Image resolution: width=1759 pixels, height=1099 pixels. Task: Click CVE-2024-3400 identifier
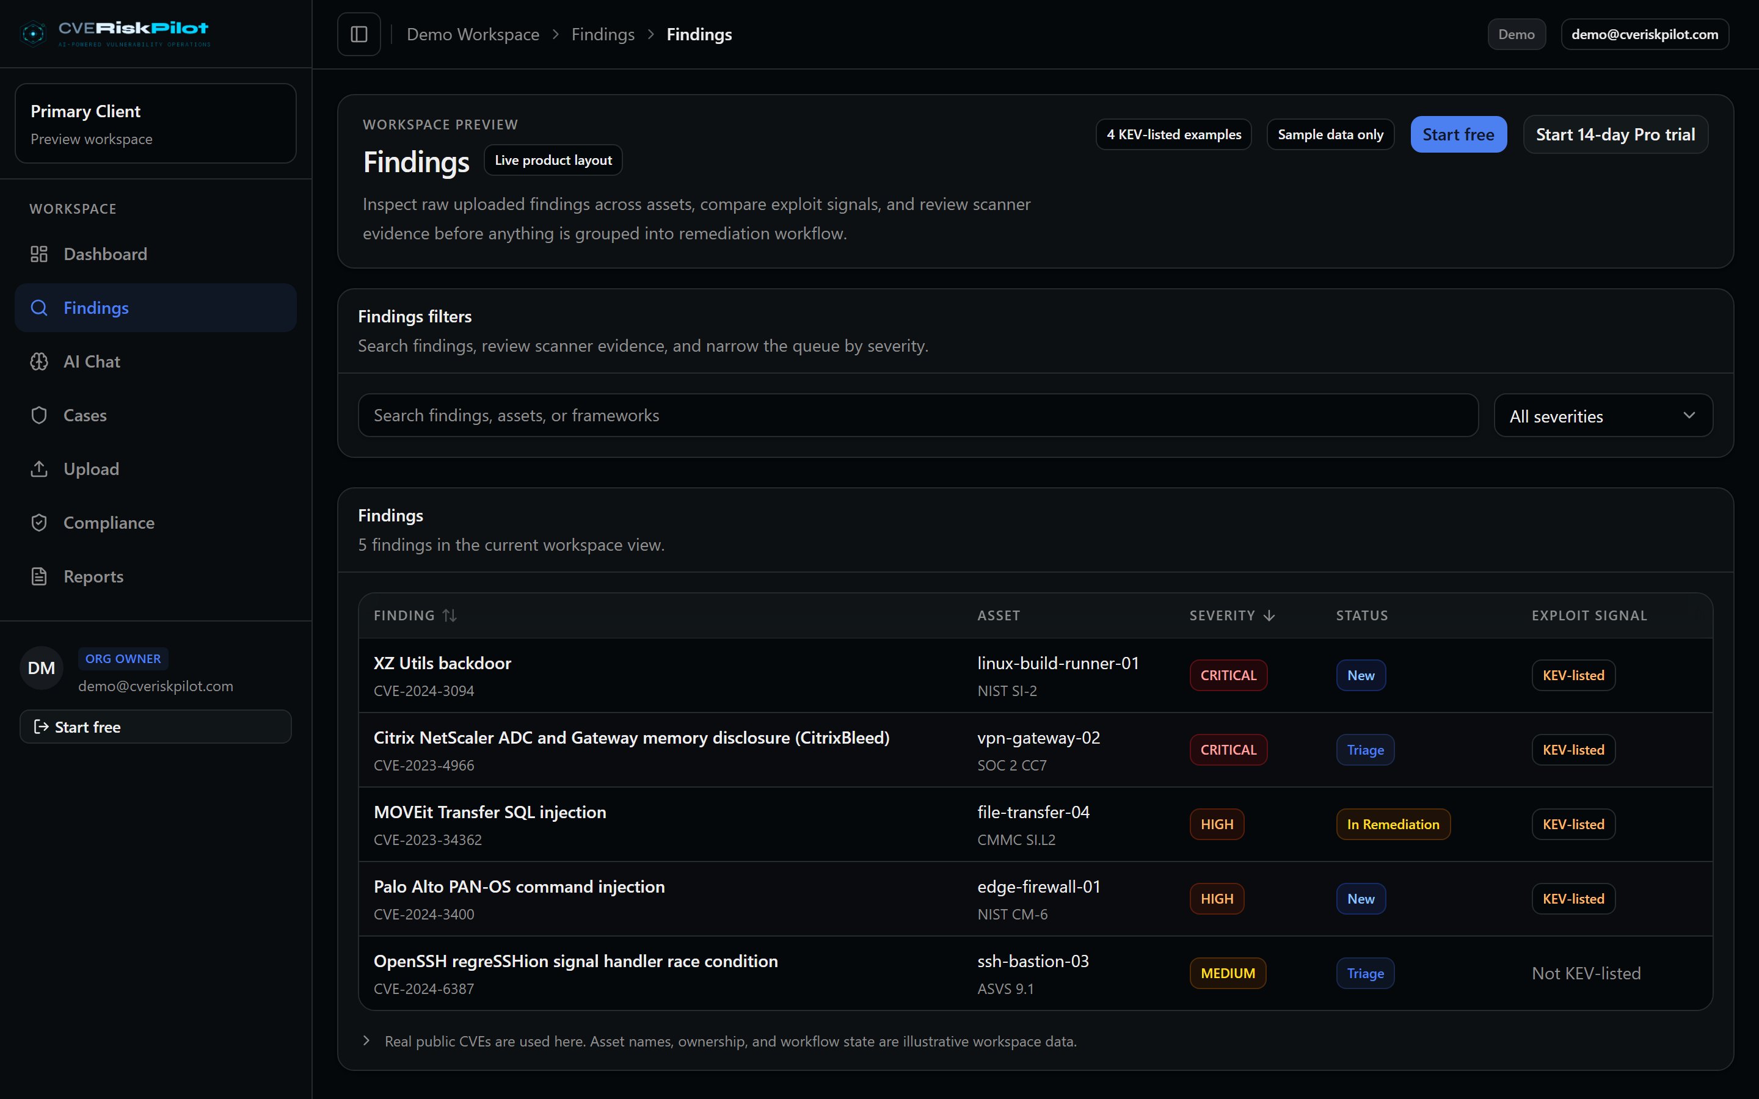pyautogui.click(x=424, y=915)
